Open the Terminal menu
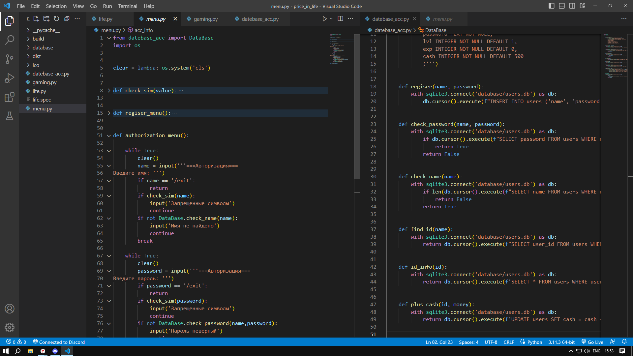Image resolution: width=633 pixels, height=356 pixels. point(128,6)
